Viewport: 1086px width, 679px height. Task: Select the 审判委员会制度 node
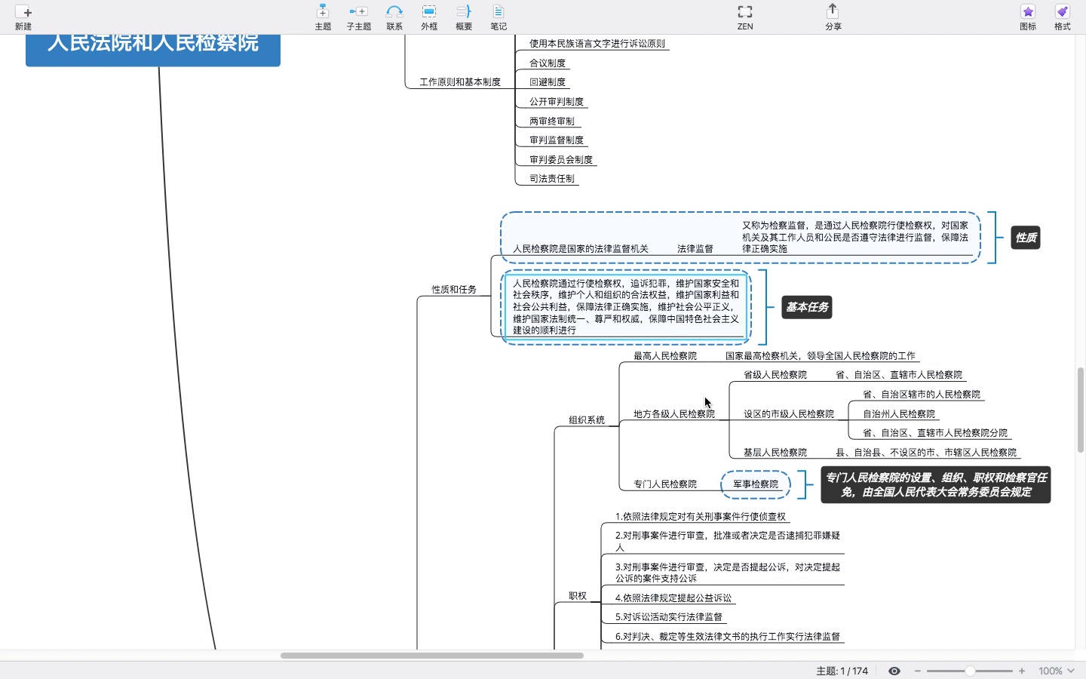point(561,160)
